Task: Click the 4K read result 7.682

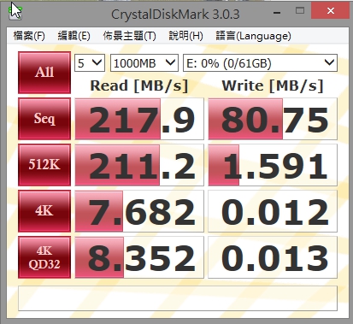Action: (x=139, y=211)
